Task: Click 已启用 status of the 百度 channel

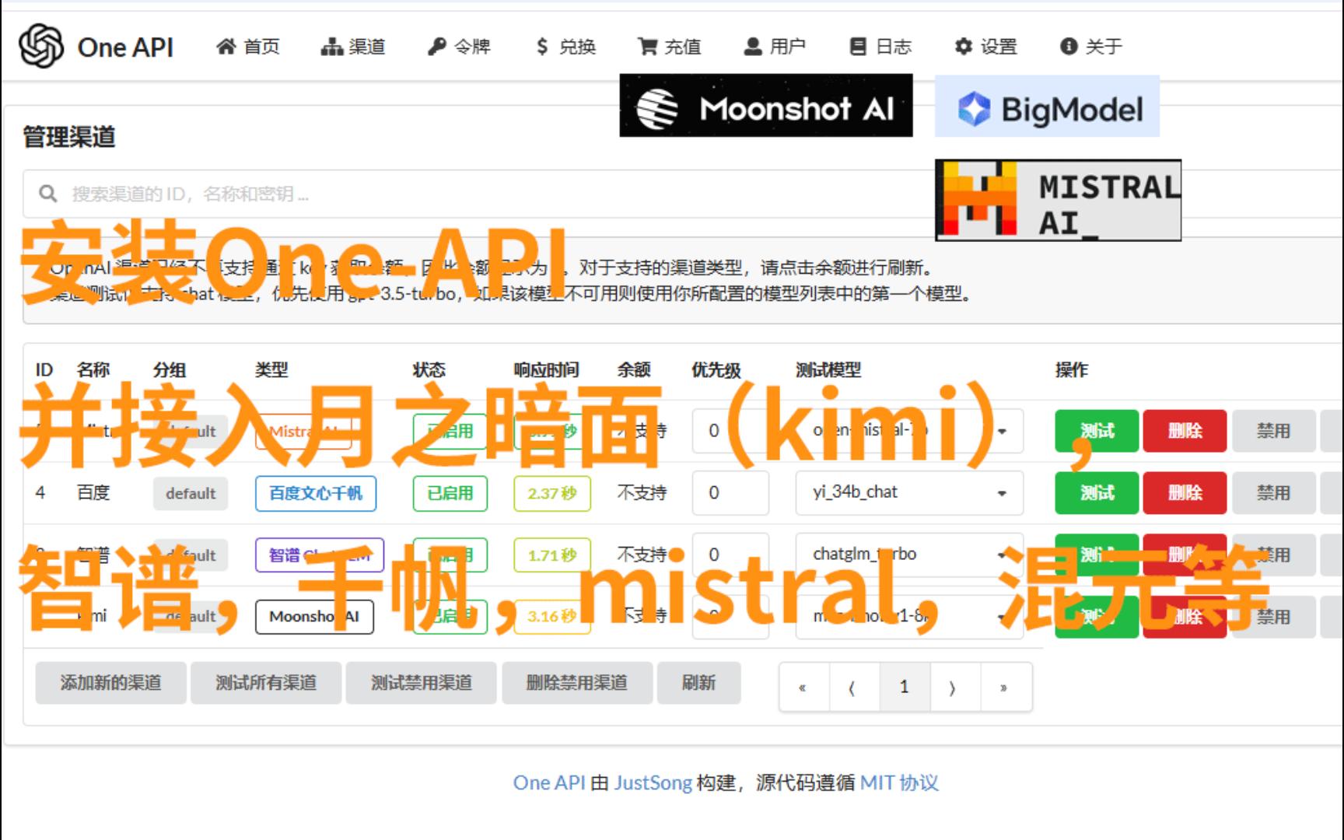Action: pyautogui.click(x=450, y=493)
